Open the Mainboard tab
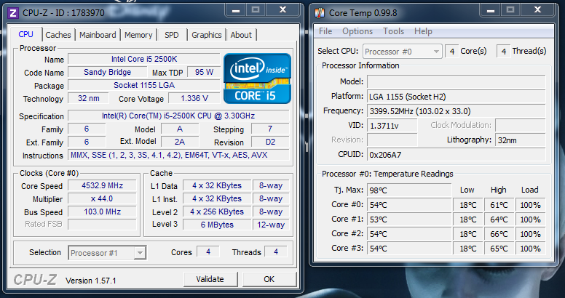The image size is (565, 298). (x=98, y=35)
